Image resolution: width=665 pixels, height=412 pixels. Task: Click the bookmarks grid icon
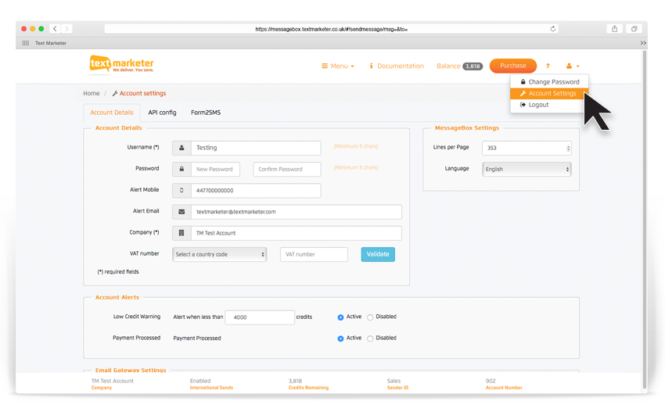point(26,43)
